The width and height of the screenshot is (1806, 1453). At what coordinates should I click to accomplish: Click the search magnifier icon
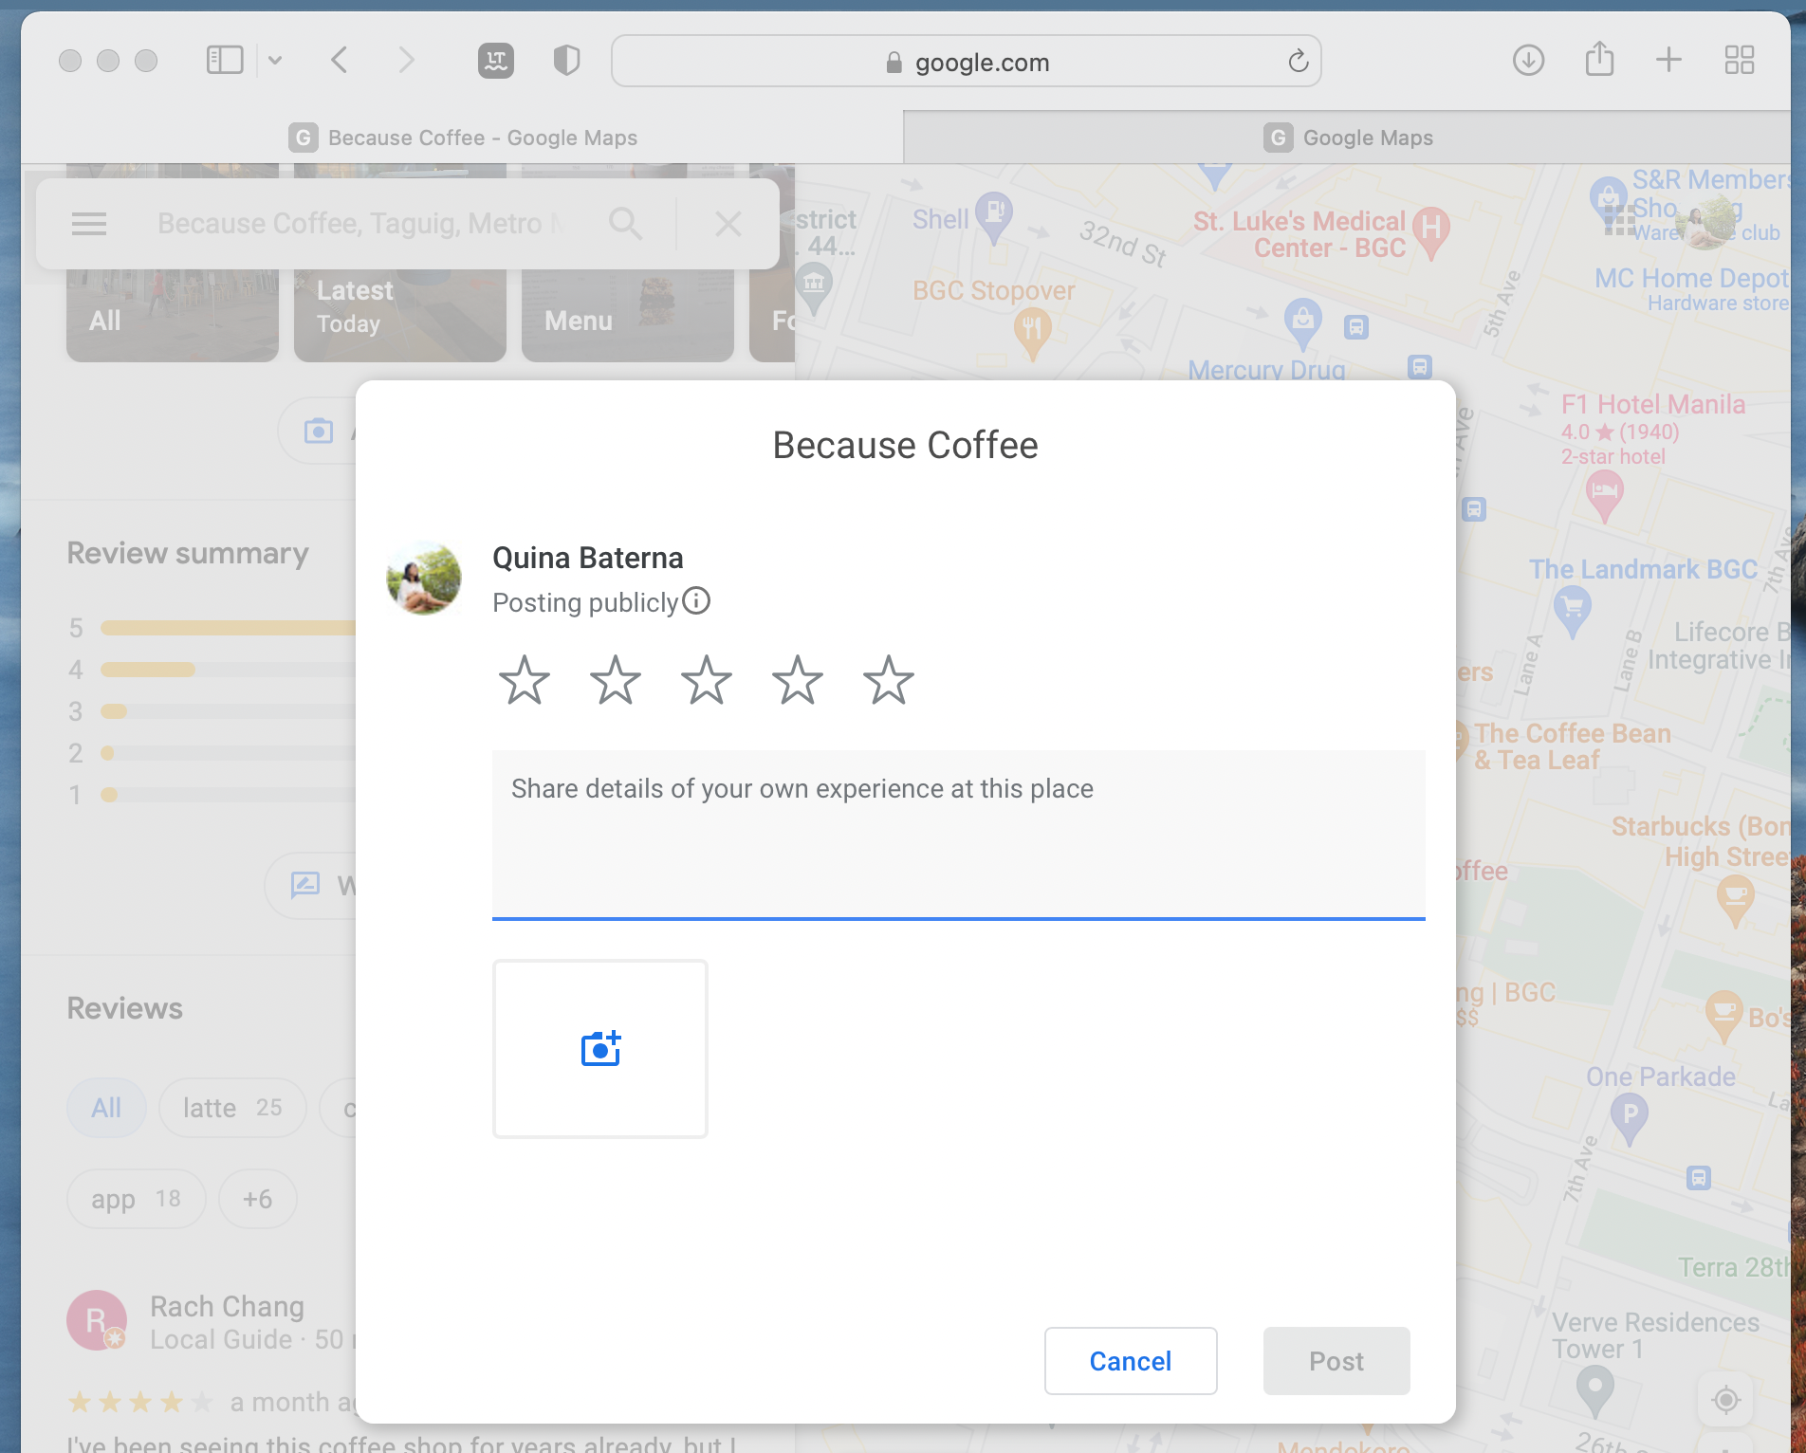point(625,223)
